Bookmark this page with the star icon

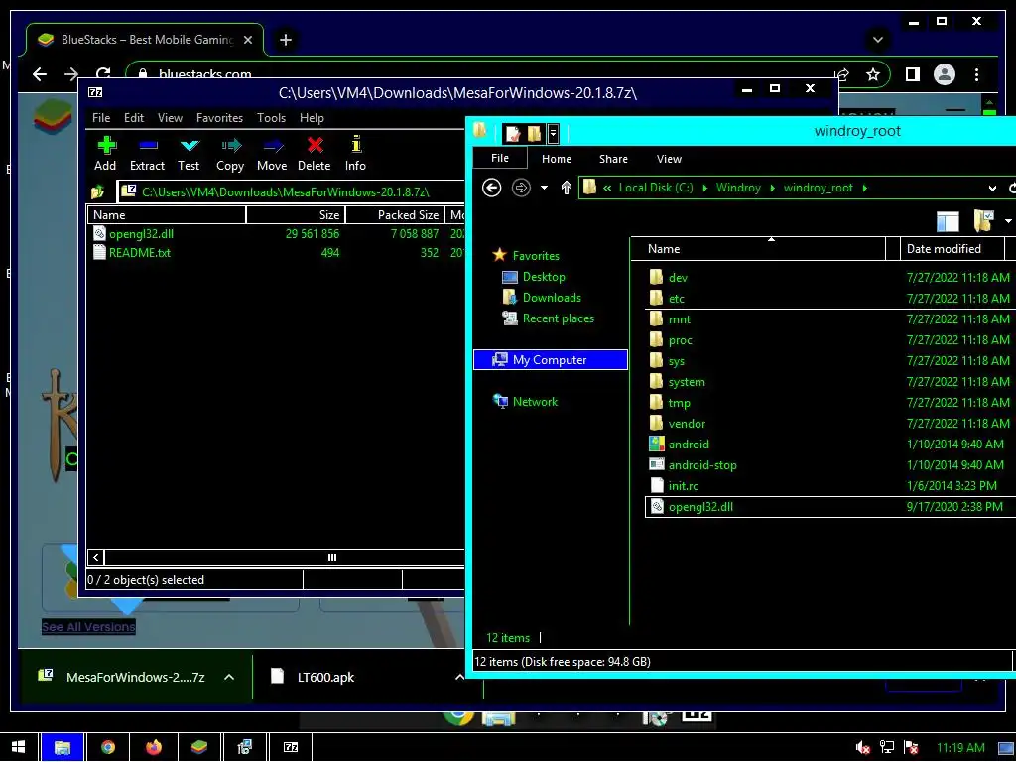coord(873,74)
